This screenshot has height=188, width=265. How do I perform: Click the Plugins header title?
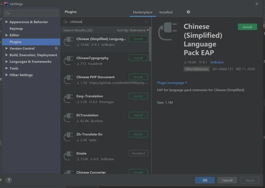[x=70, y=12]
